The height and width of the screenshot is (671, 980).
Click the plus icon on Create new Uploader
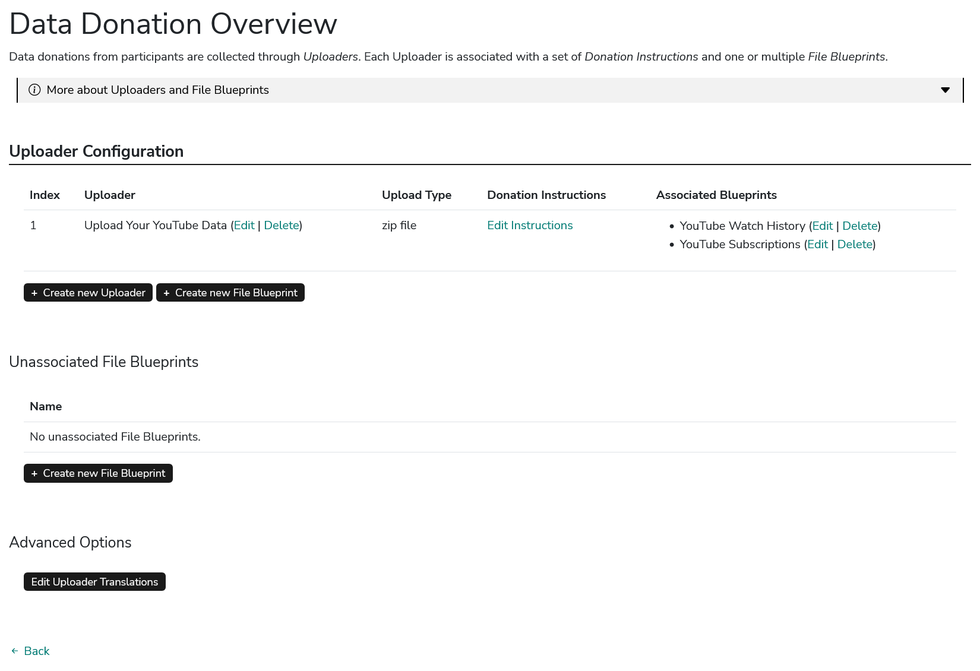35,292
